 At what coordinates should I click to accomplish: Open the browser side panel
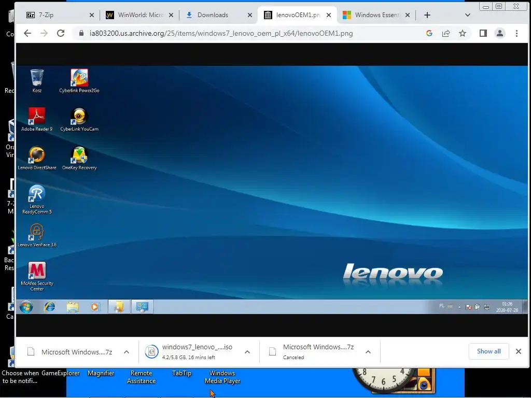[x=483, y=33]
